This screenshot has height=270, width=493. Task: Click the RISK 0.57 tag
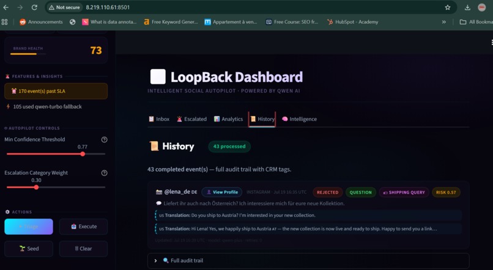coord(446,192)
